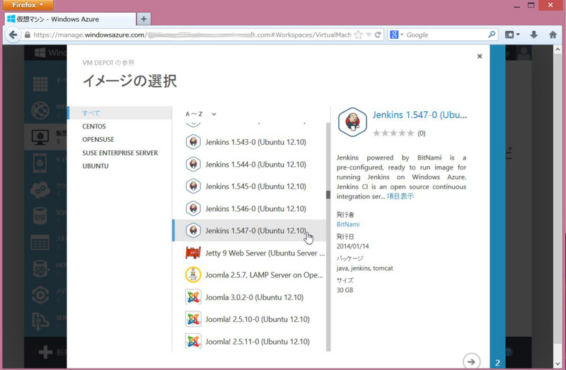
Task: Click the Jetty 9 Web Server logo
Action: point(193,253)
